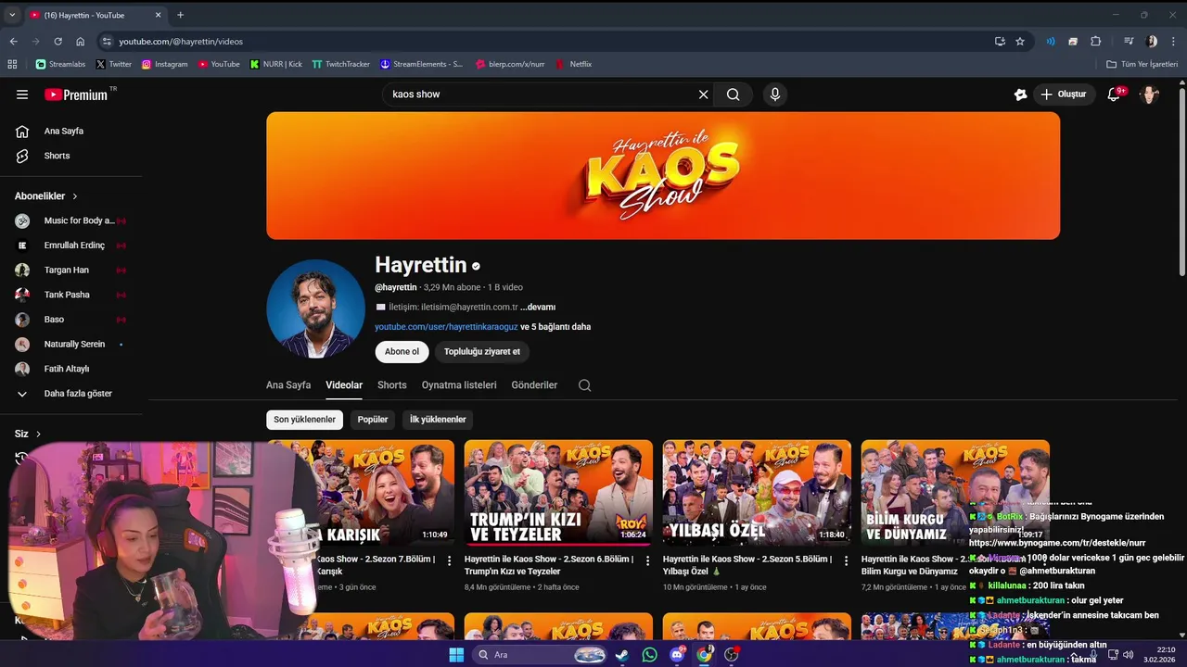Click the Hayrettin channel profile picture

click(315, 308)
